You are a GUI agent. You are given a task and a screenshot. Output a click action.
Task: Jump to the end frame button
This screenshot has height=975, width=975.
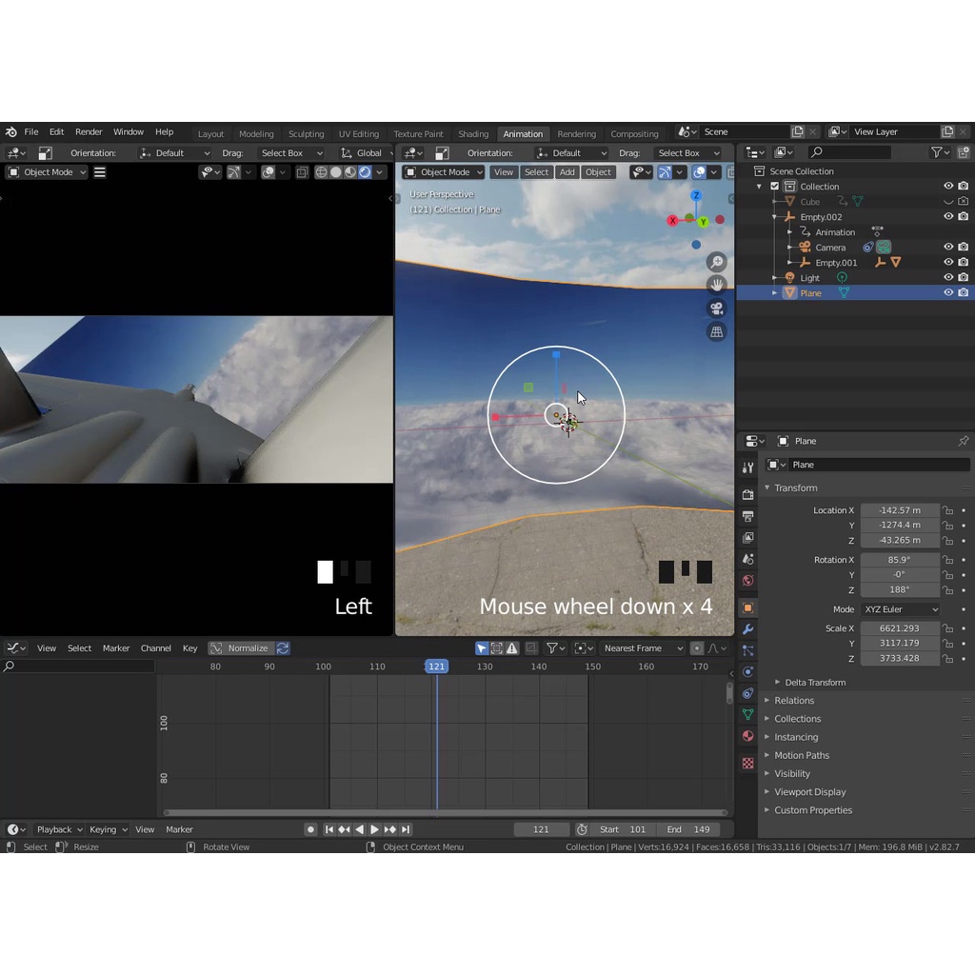point(406,829)
